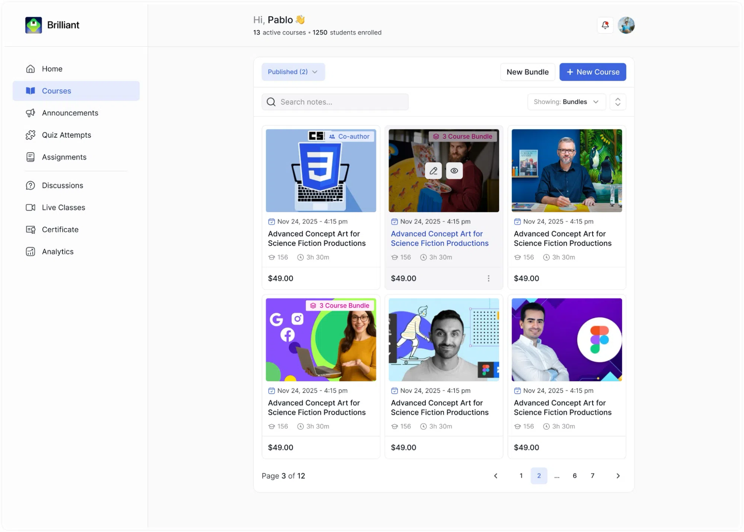
Task: Open the skateboard illustration course thumbnail
Action: 444,340
